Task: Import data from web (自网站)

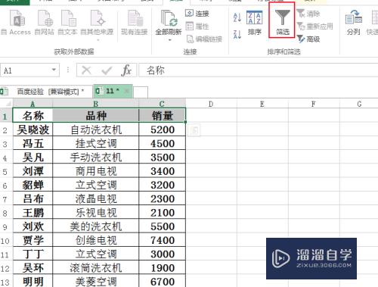Action: point(45,23)
